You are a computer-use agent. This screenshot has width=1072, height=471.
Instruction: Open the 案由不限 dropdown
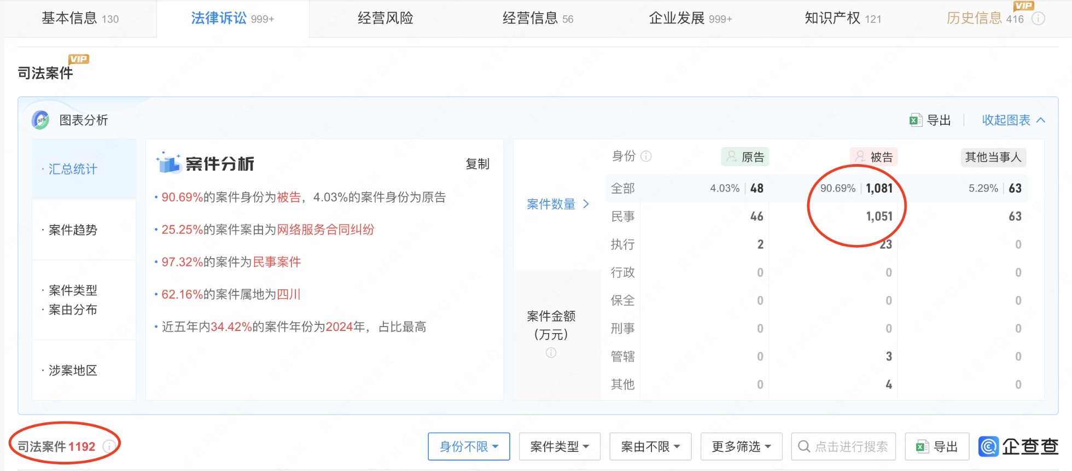(650, 446)
